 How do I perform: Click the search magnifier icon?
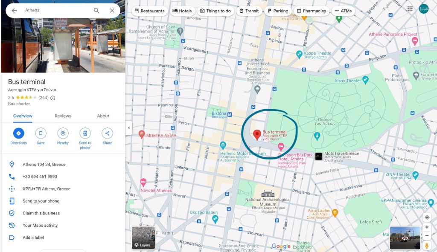[96, 10]
